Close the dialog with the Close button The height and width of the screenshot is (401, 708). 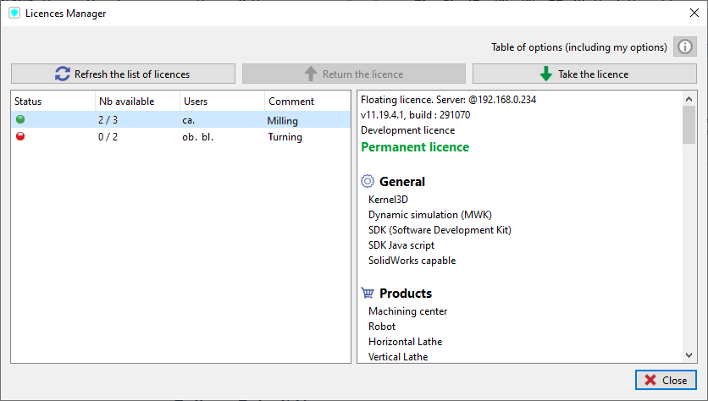point(666,380)
